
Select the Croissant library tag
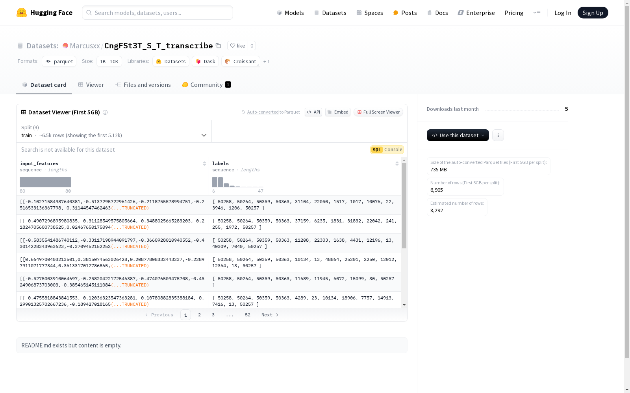(241, 61)
